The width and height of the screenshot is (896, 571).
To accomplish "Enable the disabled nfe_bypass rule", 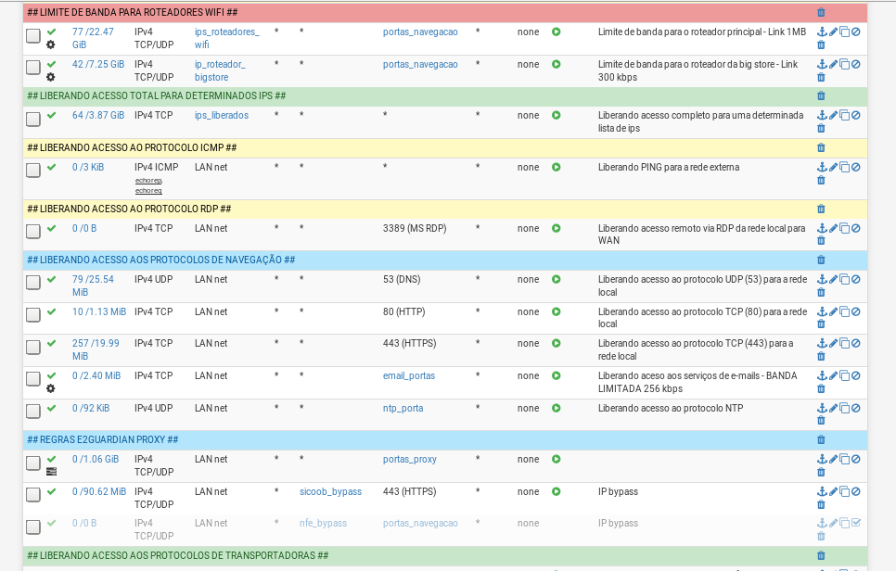I will click(856, 523).
